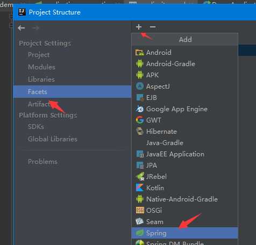
Task: Open the Libraries settings section
Action: (x=41, y=80)
